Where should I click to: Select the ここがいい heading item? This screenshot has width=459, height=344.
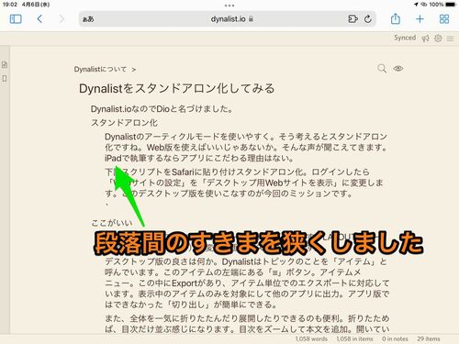pos(112,223)
